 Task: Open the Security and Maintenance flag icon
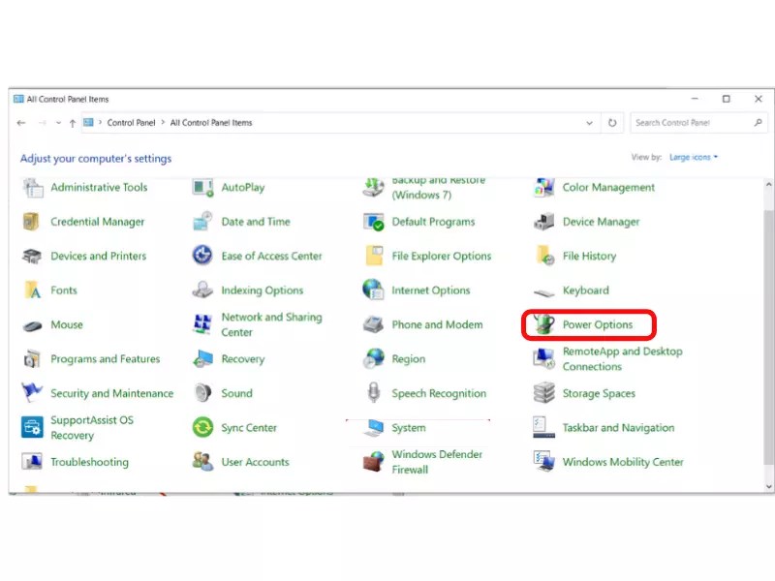click(x=32, y=392)
